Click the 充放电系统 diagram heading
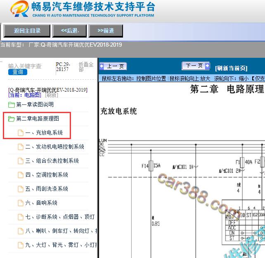The width and height of the screenshot is (265, 258). [x=118, y=111]
